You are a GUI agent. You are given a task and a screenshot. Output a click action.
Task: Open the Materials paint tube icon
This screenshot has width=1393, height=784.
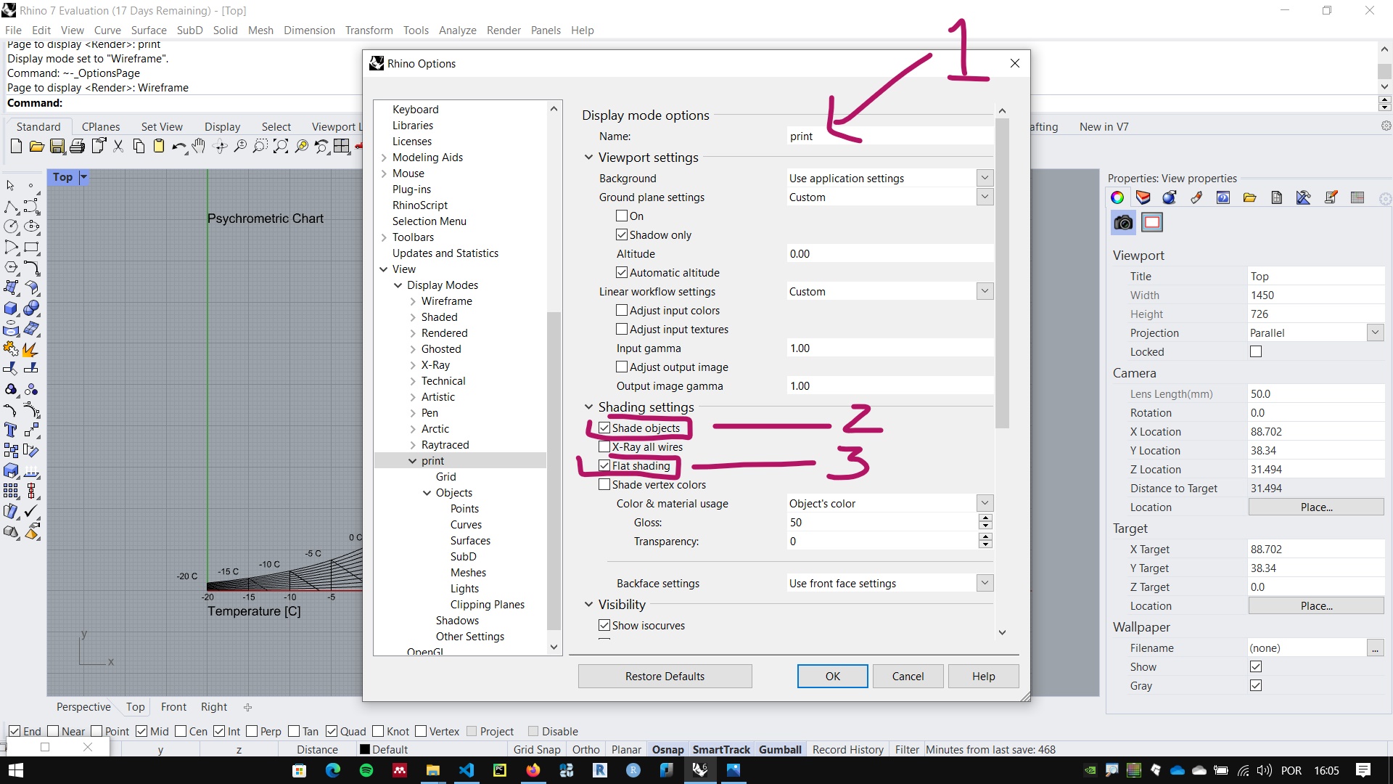click(x=1196, y=197)
